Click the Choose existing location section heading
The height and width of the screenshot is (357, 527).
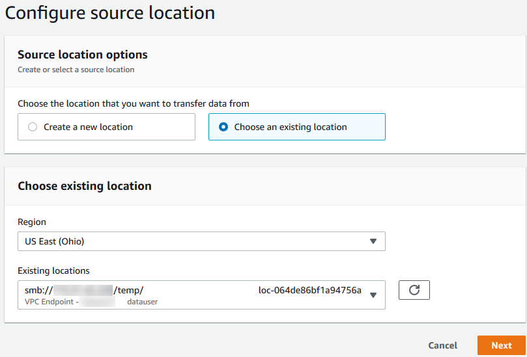(85, 186)
